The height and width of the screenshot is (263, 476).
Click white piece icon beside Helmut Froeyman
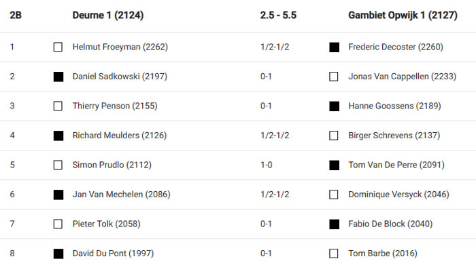tap(58, 47)
